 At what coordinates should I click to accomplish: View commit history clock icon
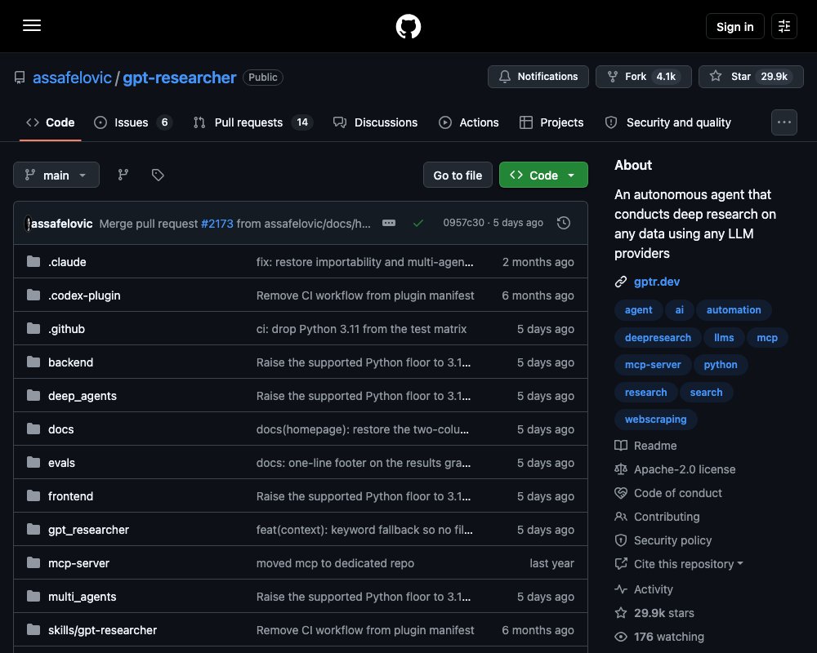[x=563, y=223]
